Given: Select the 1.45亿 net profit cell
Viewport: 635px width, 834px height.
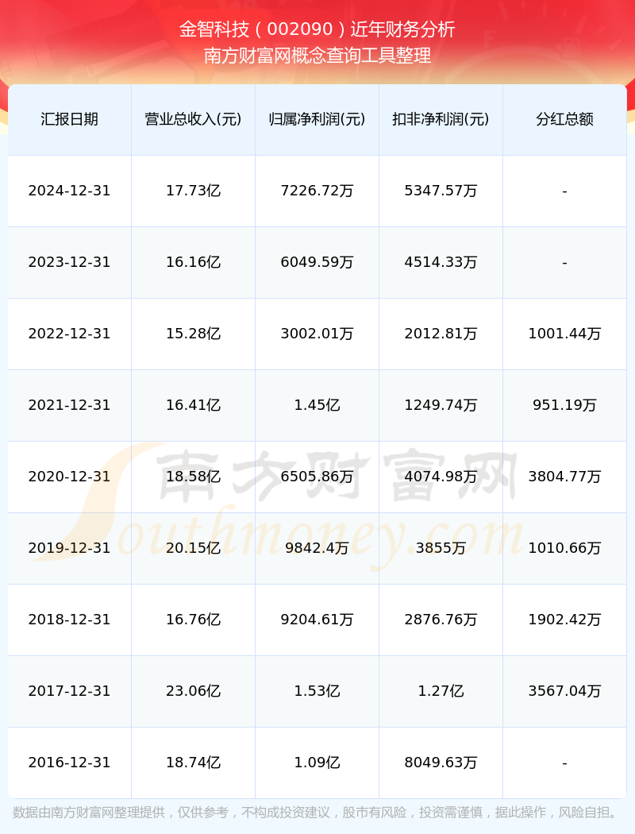Looking at the screenshot, I should coord(317,405).
